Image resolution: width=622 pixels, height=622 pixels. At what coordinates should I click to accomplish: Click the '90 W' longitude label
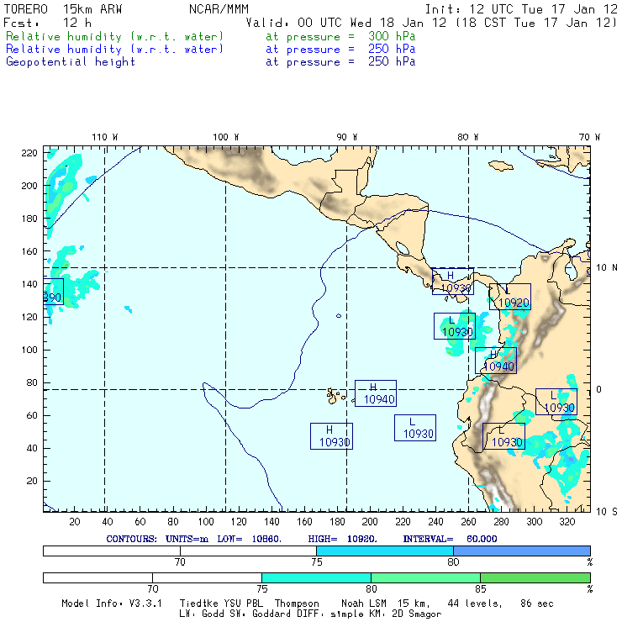[x=346, y=137]
